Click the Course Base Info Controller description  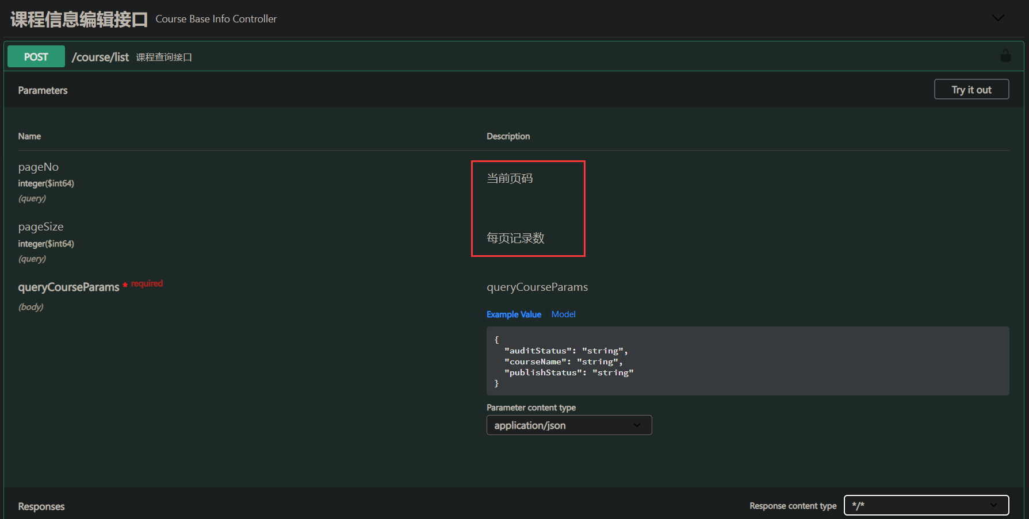click(x=216, y=19)
